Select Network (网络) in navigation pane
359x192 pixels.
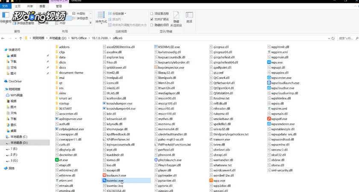(9, 168)
